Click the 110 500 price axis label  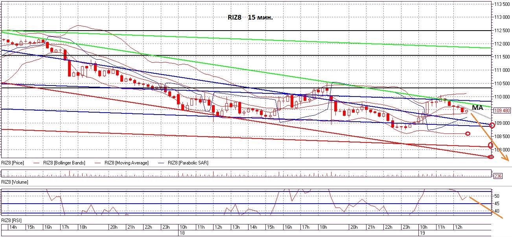pos(501,84)
